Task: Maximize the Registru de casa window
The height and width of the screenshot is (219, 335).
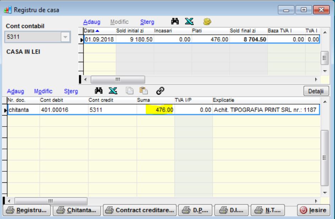Action: pyautogui.click(x=303, y=10)
